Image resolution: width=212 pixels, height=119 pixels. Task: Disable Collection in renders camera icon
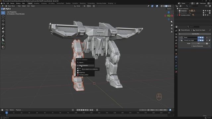[210, 11]
